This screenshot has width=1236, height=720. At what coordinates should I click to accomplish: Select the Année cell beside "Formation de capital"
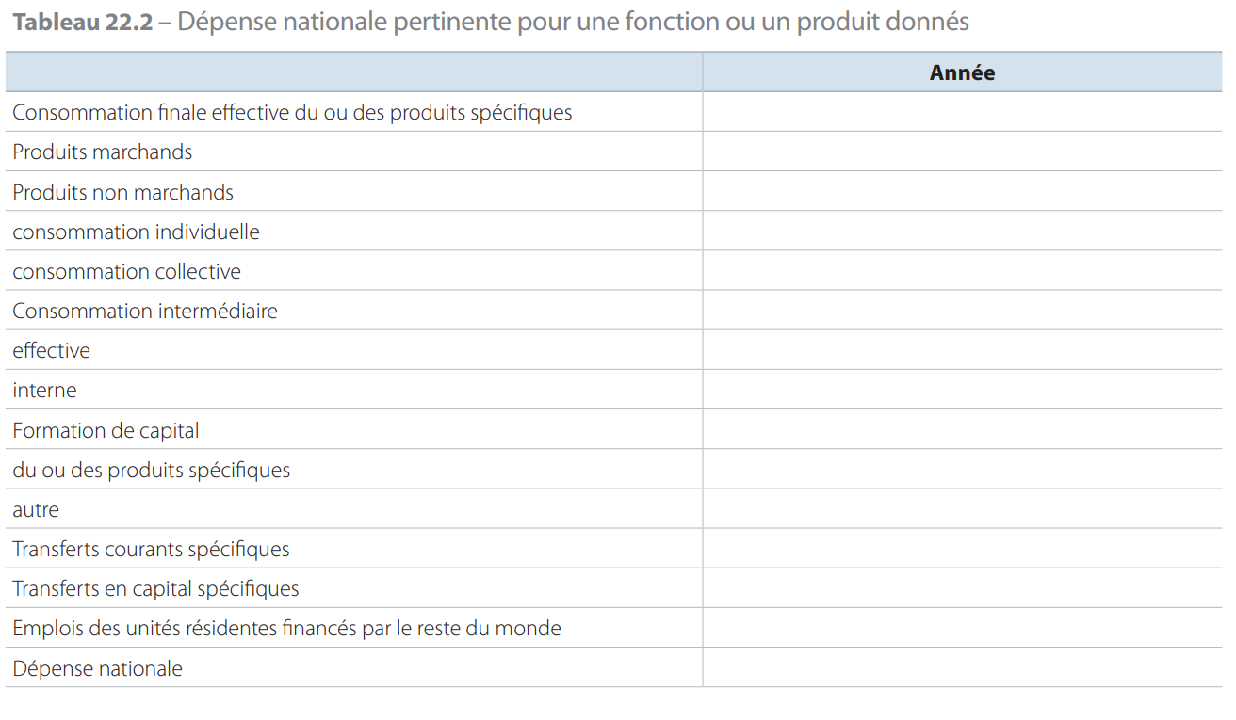click(962, 431)
